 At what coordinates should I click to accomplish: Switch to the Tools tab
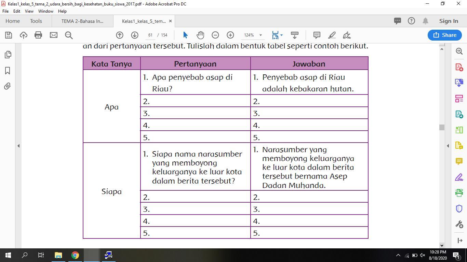(x=36, y=21)
